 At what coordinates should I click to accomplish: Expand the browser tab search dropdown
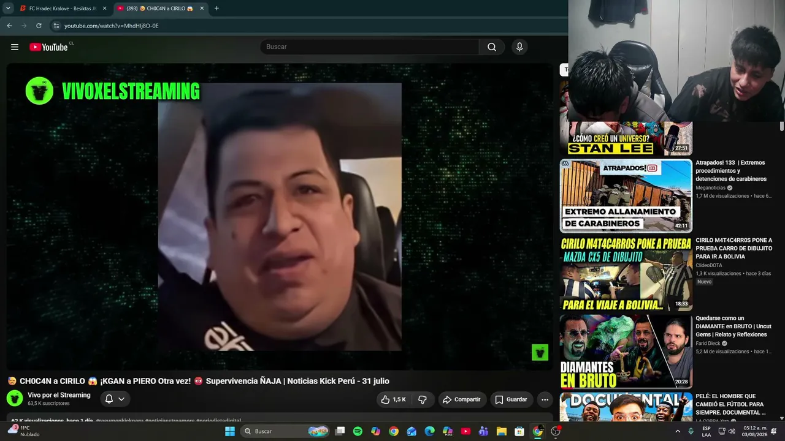click(x=8, y=9)
